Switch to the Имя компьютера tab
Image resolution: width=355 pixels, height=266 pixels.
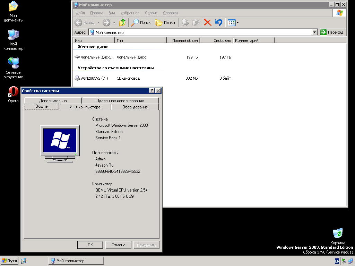[x=85, y=107]
